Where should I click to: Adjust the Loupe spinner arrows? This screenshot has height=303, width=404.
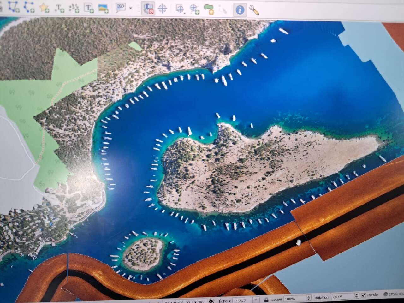(309, 298)
